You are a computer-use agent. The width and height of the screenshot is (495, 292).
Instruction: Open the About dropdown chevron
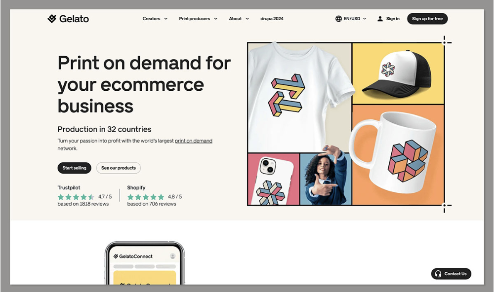(247, 19)
